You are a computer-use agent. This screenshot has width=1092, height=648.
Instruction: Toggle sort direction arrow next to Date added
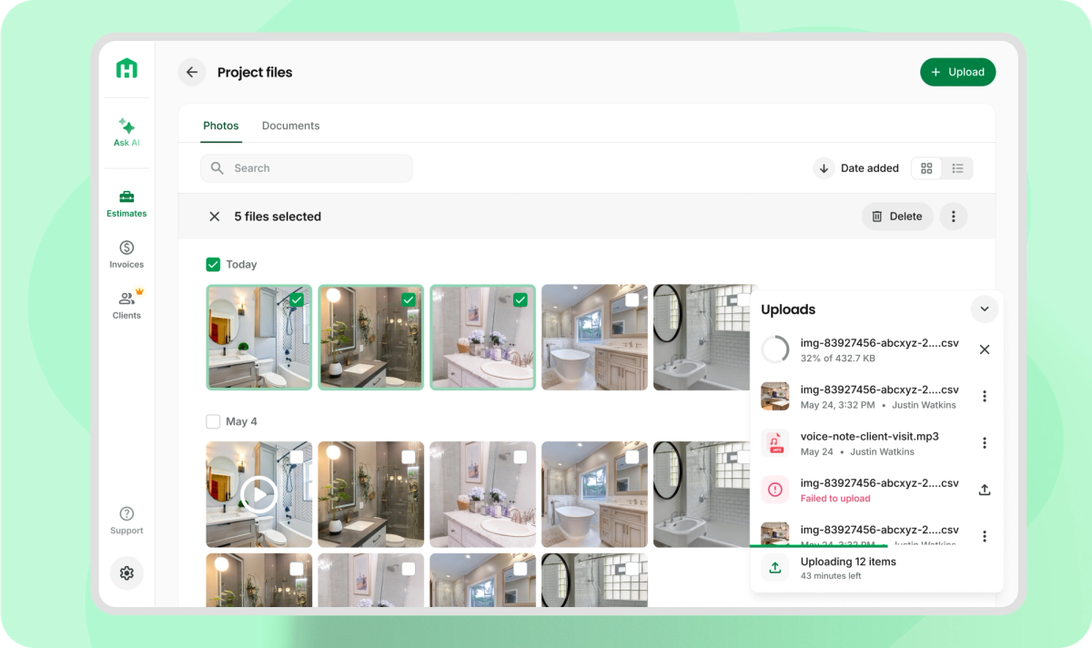pyautogui.click(x=824, y=168)
